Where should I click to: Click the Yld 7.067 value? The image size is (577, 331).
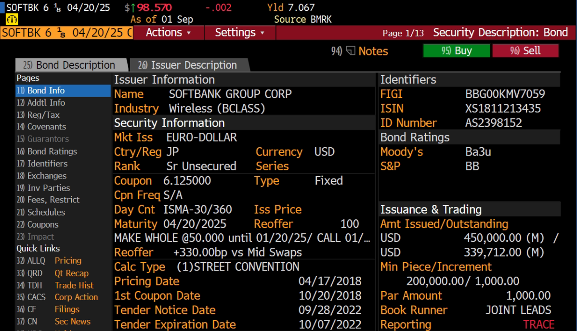pos(291,7)
